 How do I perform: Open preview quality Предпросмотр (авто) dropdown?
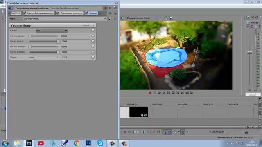140,18
